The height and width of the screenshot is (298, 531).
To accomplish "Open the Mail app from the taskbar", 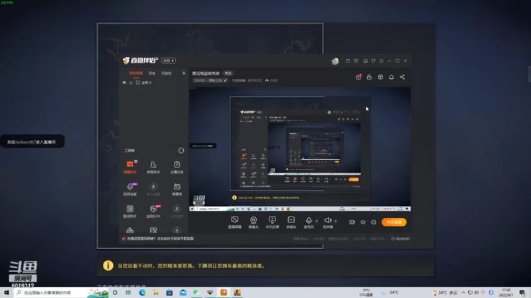I will coord(183,292).
